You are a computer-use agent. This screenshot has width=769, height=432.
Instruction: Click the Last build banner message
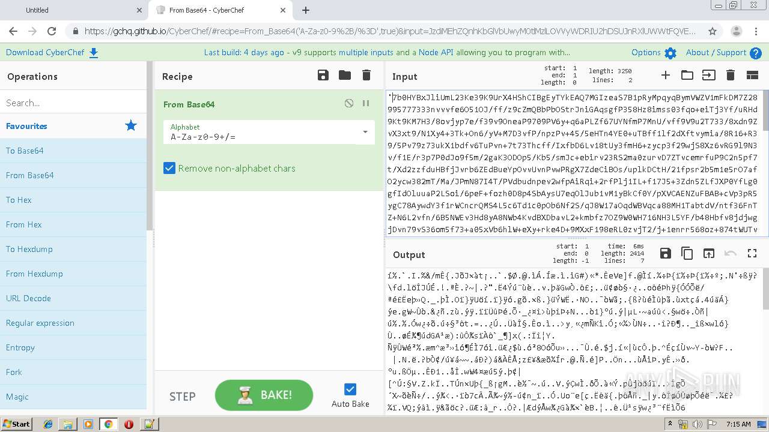tap(387, 52)
